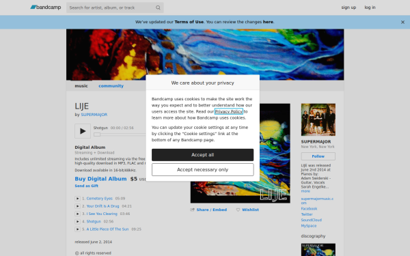Open the log in link
Screen dimensions: 410x256
point(370,8)
